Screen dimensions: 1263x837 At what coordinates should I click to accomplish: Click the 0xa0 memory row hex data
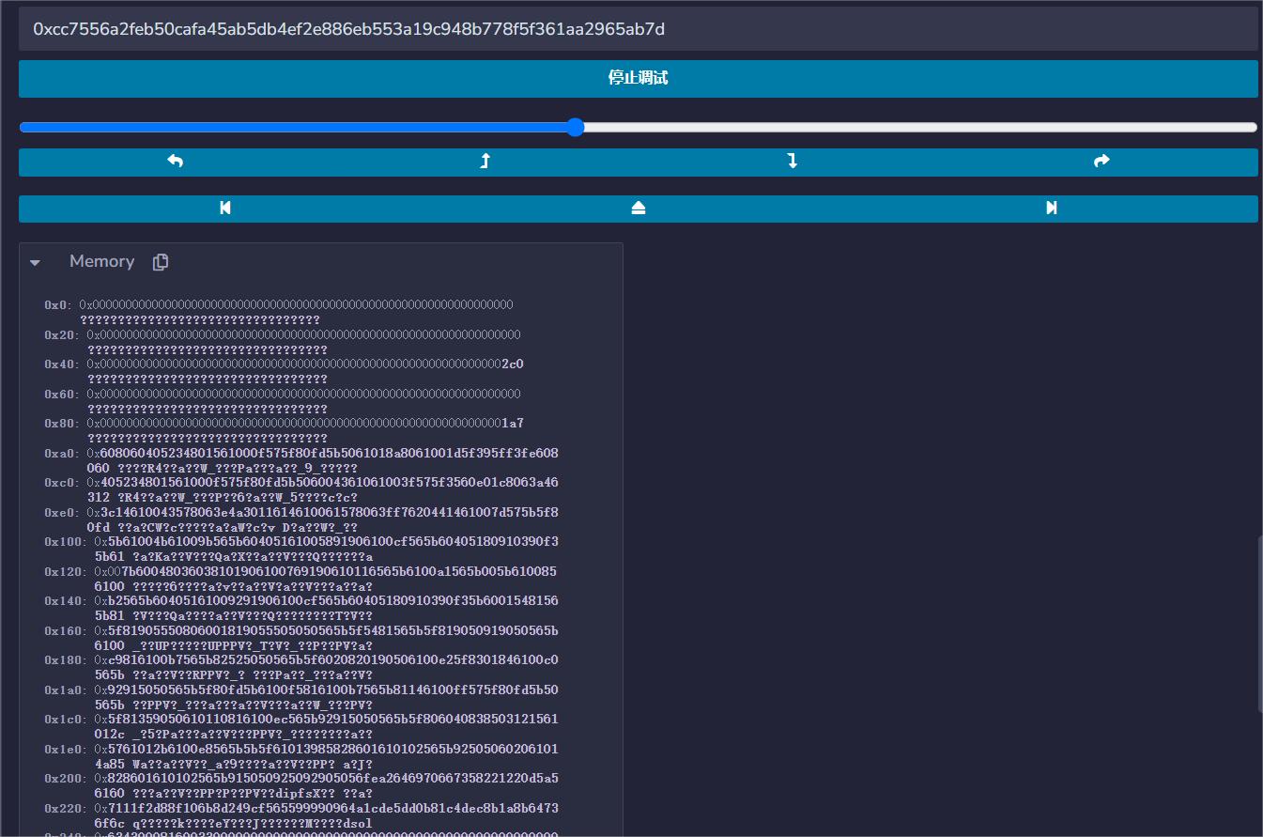pos(322,454)
